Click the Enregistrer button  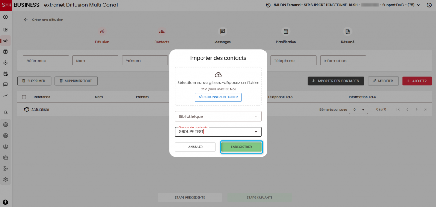pos(241,147)
